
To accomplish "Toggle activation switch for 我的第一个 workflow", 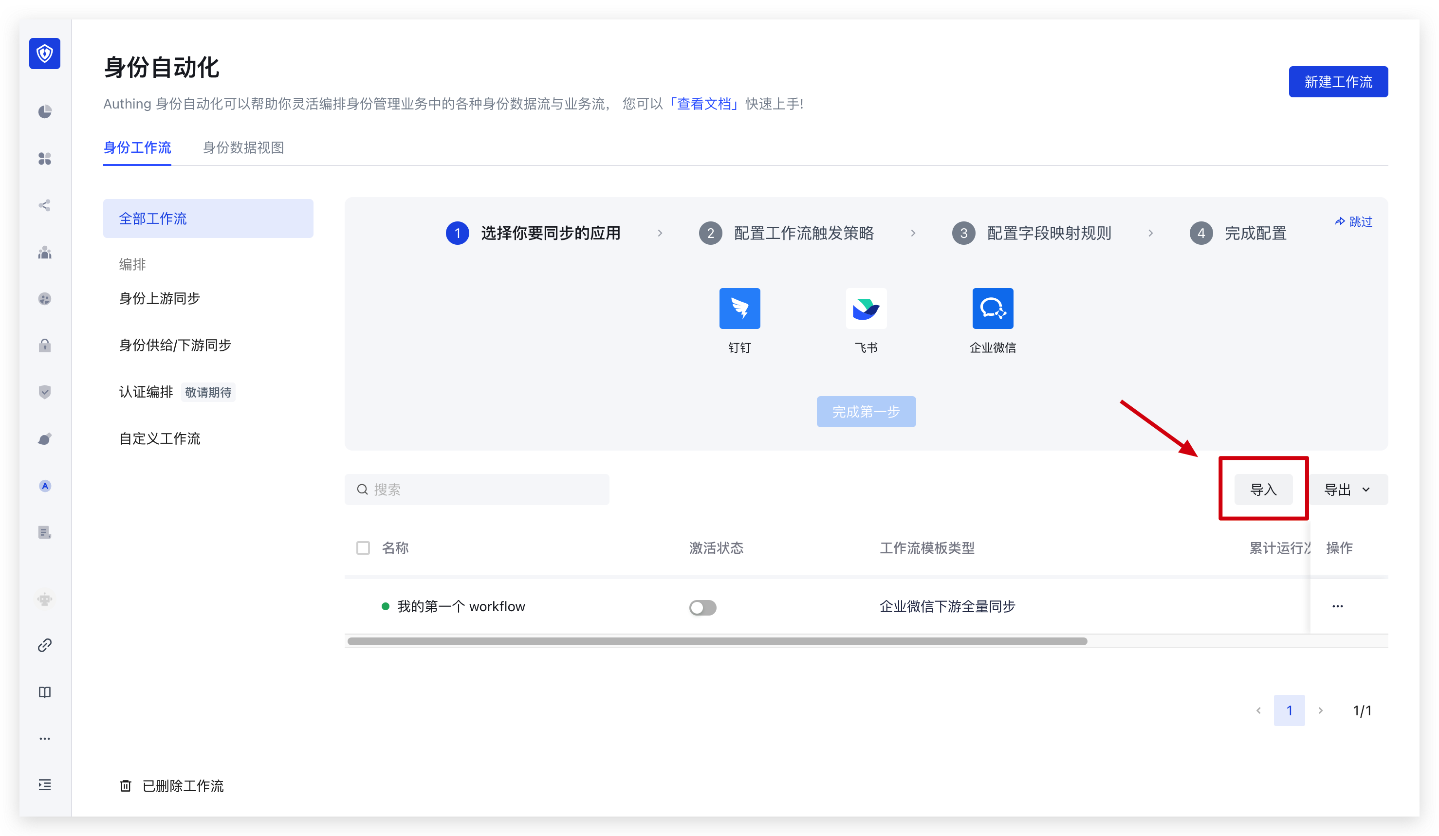I will 702,607.
